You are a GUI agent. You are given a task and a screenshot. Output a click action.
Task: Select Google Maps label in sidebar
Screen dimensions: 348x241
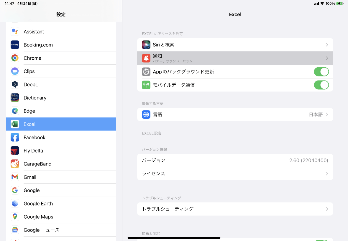(38, 217)
